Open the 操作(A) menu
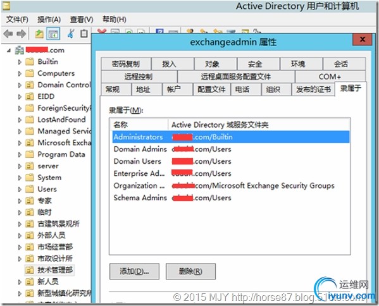Image resolution: width=379 pixels, height=306 pixels. [49, 20]
